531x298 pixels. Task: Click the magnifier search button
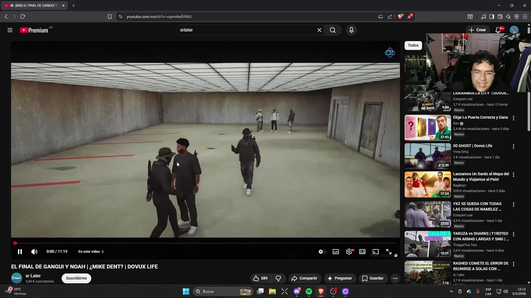click(333, 30)
